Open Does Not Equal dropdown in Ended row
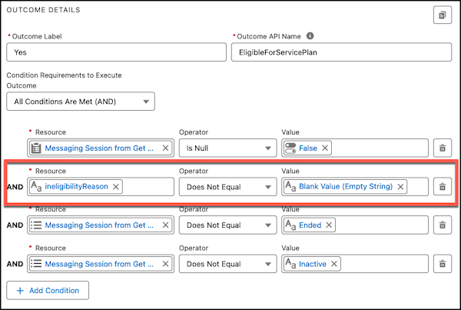This screenshot has width=461, height=310. coord(228,225)
